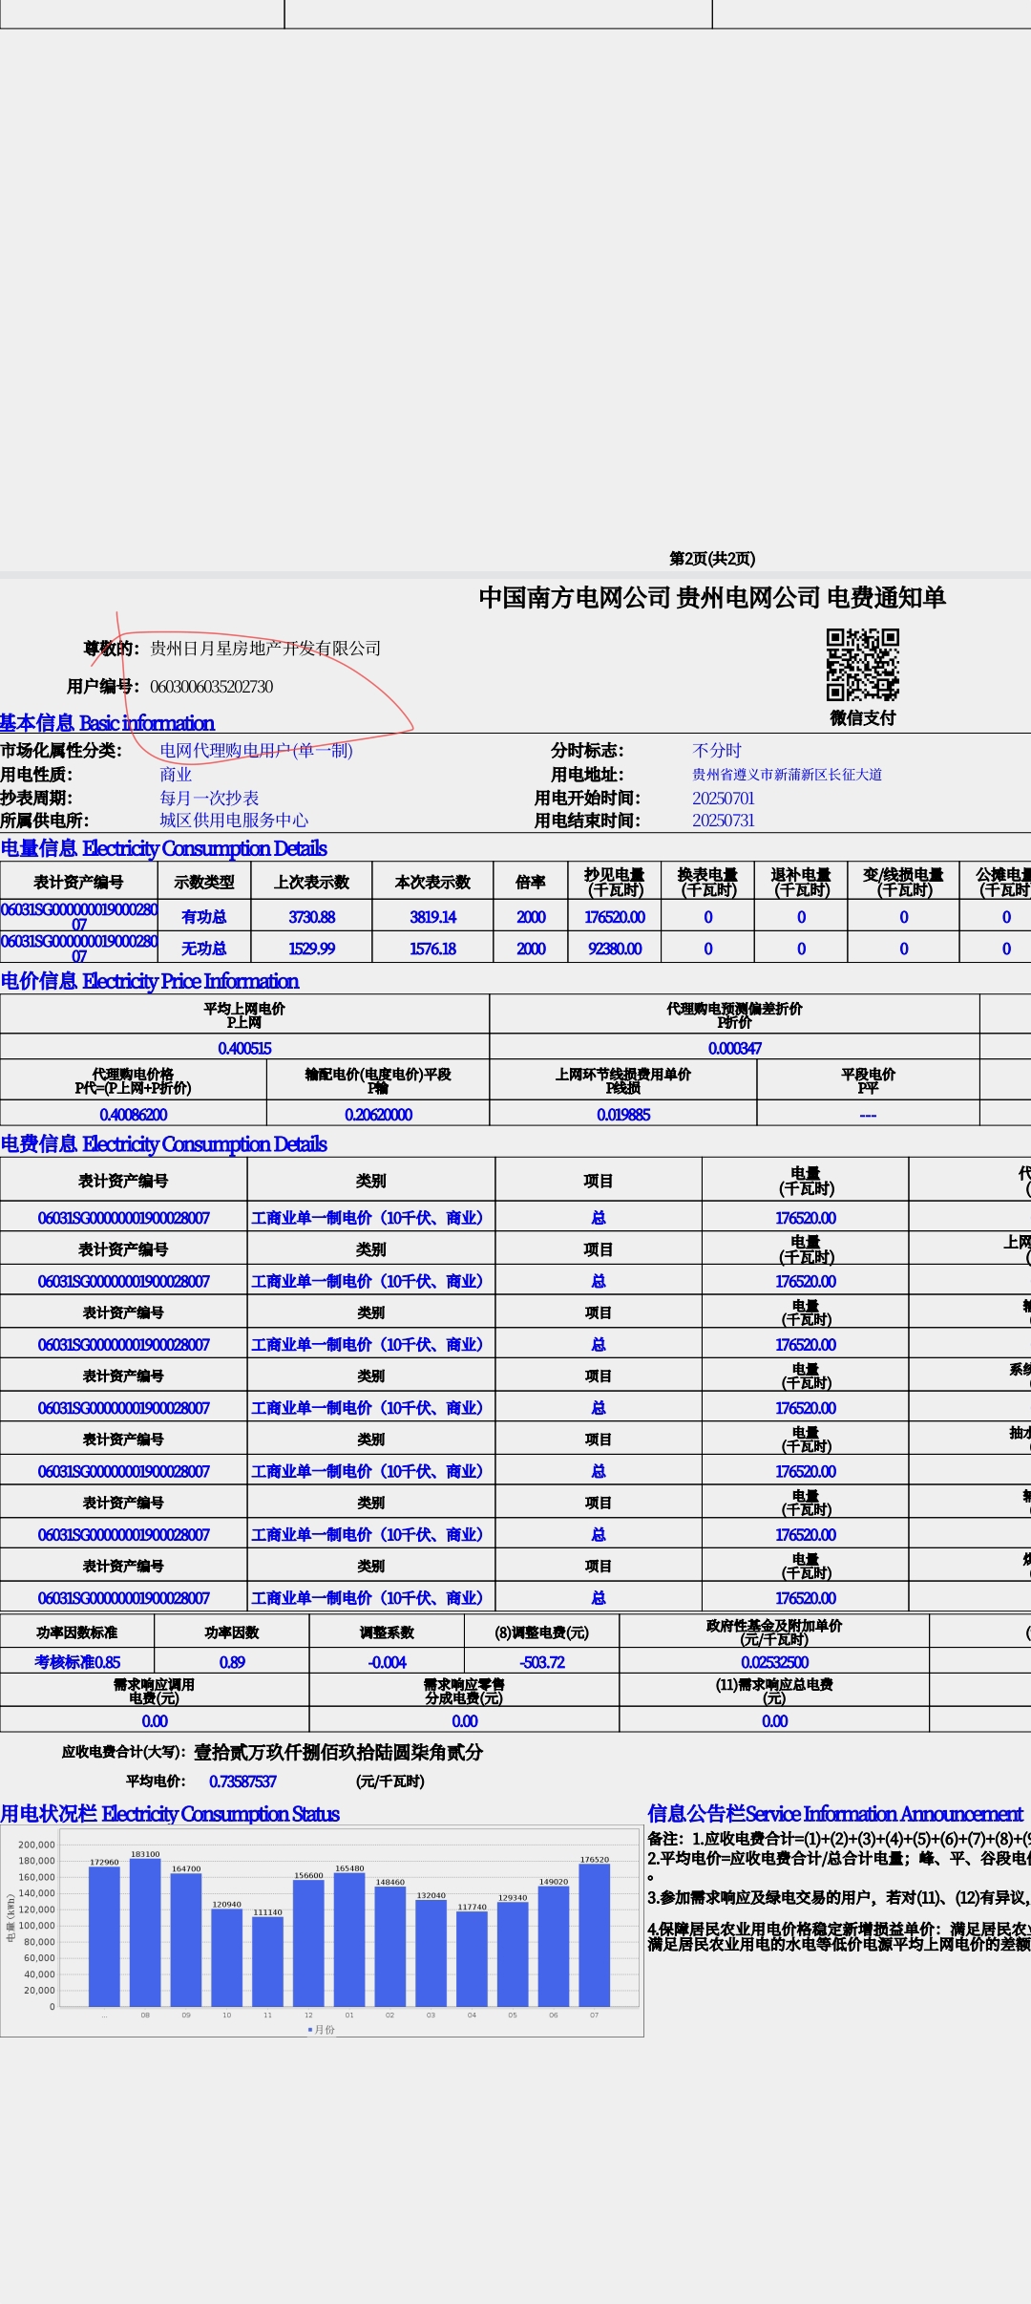
Task: Click the blue 月份 legend marker
Action: (x=310, y=2030)
